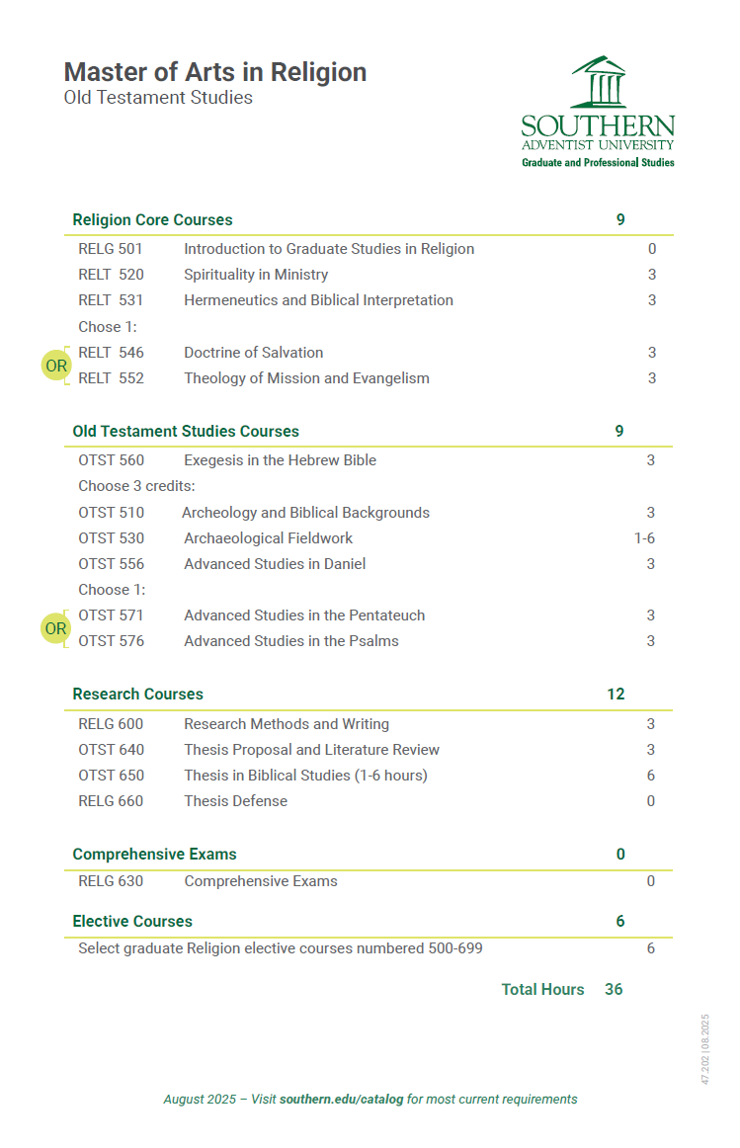The image size is (740, 1148).
Task: Click on Spirituality in Ministry course name
Action: click(256, 275)
